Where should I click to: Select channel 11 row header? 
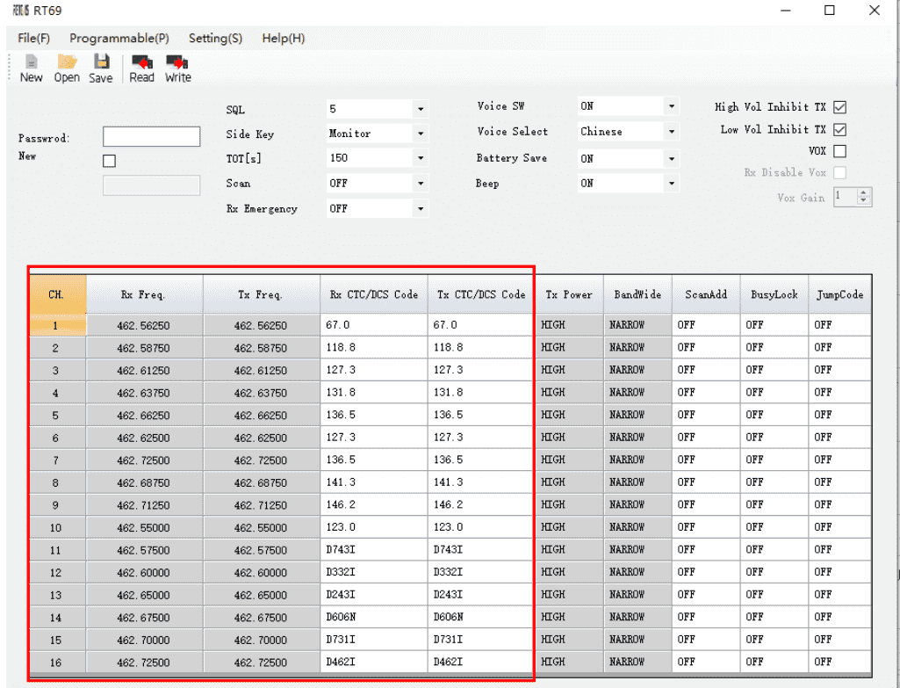tap(56, 550)
